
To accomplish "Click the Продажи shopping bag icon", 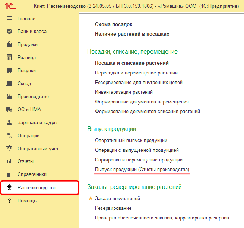I will [x=9, y=44].
